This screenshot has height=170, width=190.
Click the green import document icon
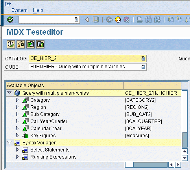(30, 44)
